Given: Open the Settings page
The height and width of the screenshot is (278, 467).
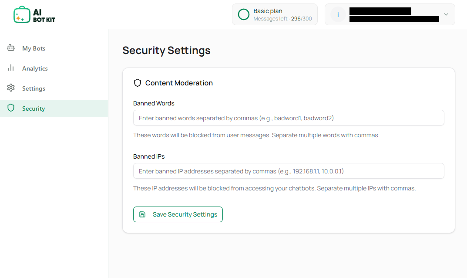Looking at the screenshot, I should pyautogui.click(x=33, y=88).
